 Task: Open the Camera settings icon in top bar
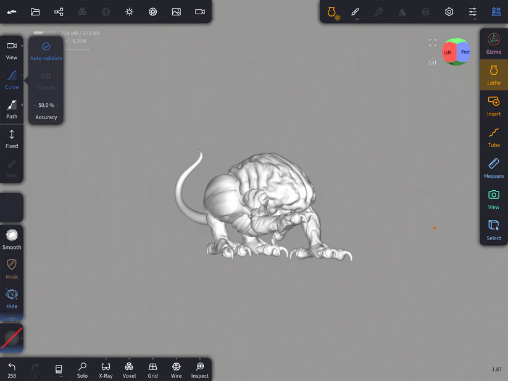200,12
